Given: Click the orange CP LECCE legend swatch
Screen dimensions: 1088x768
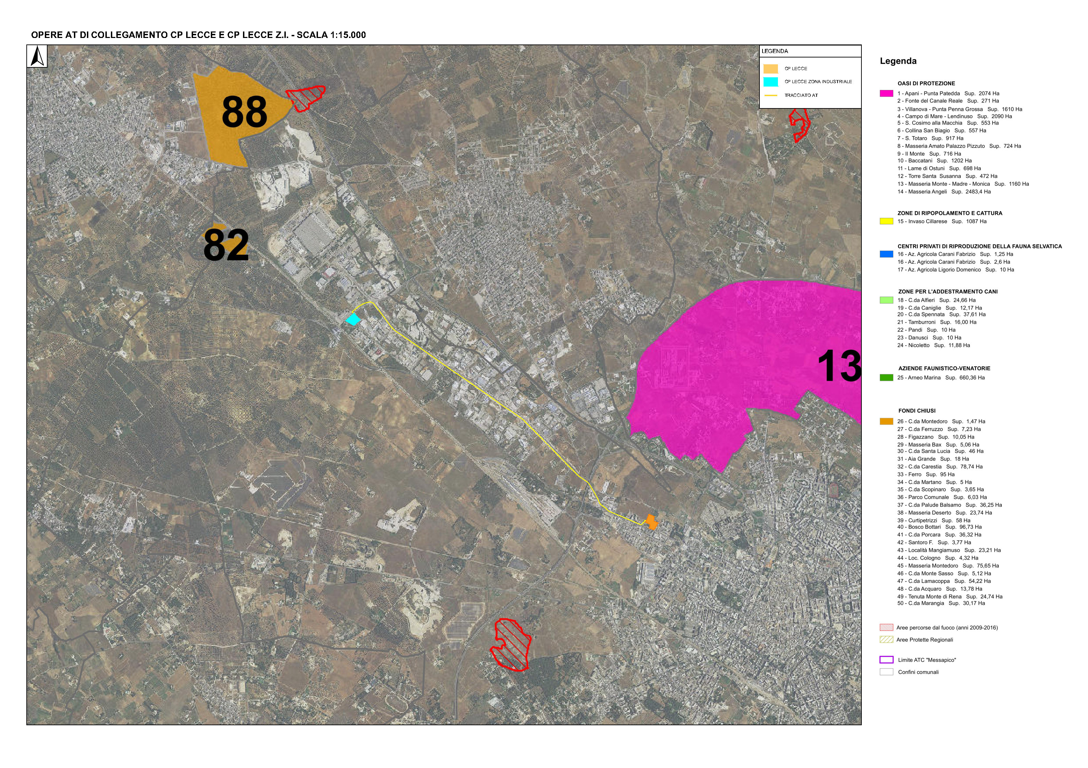Looking at the screenshot, I should click(770, 69).
